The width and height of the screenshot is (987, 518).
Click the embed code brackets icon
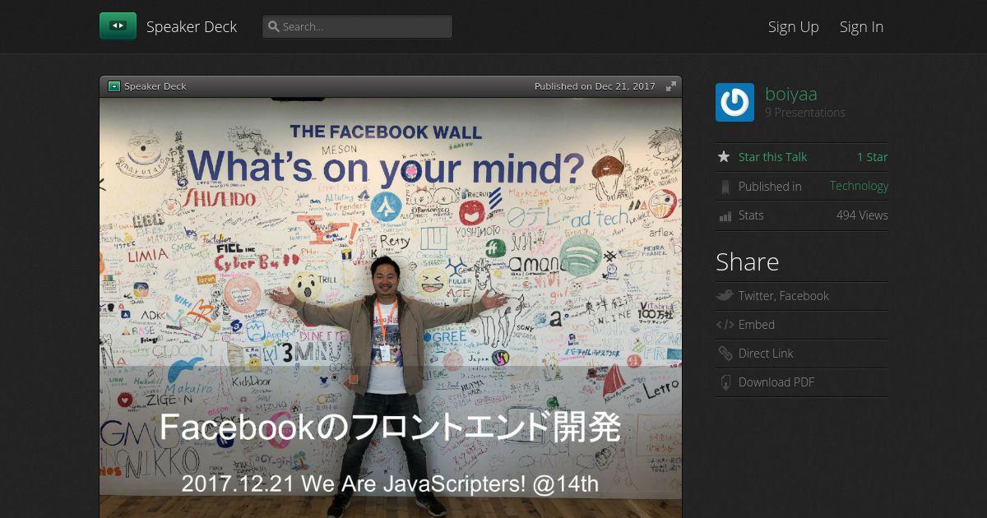click(x=725, y=325)
